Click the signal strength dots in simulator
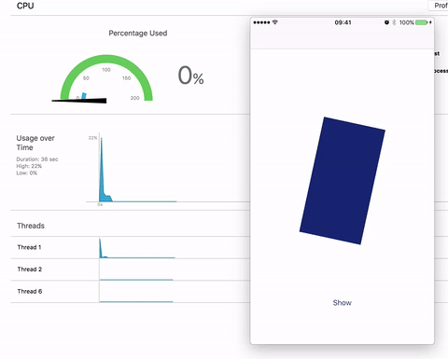The image size is (448, 359). coord(261,22)
